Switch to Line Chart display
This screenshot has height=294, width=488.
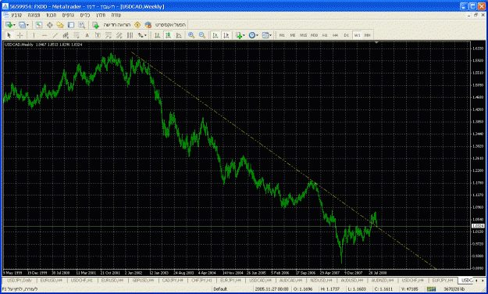click(x=179, y=35)
